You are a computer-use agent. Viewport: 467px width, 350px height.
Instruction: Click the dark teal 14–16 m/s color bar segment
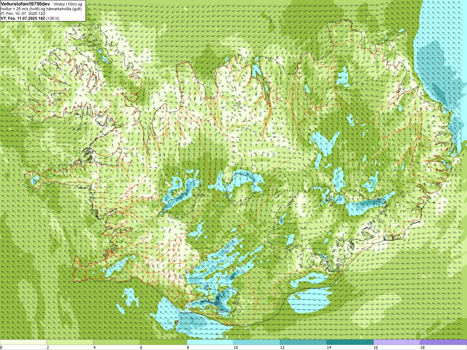tap(350, 342)
